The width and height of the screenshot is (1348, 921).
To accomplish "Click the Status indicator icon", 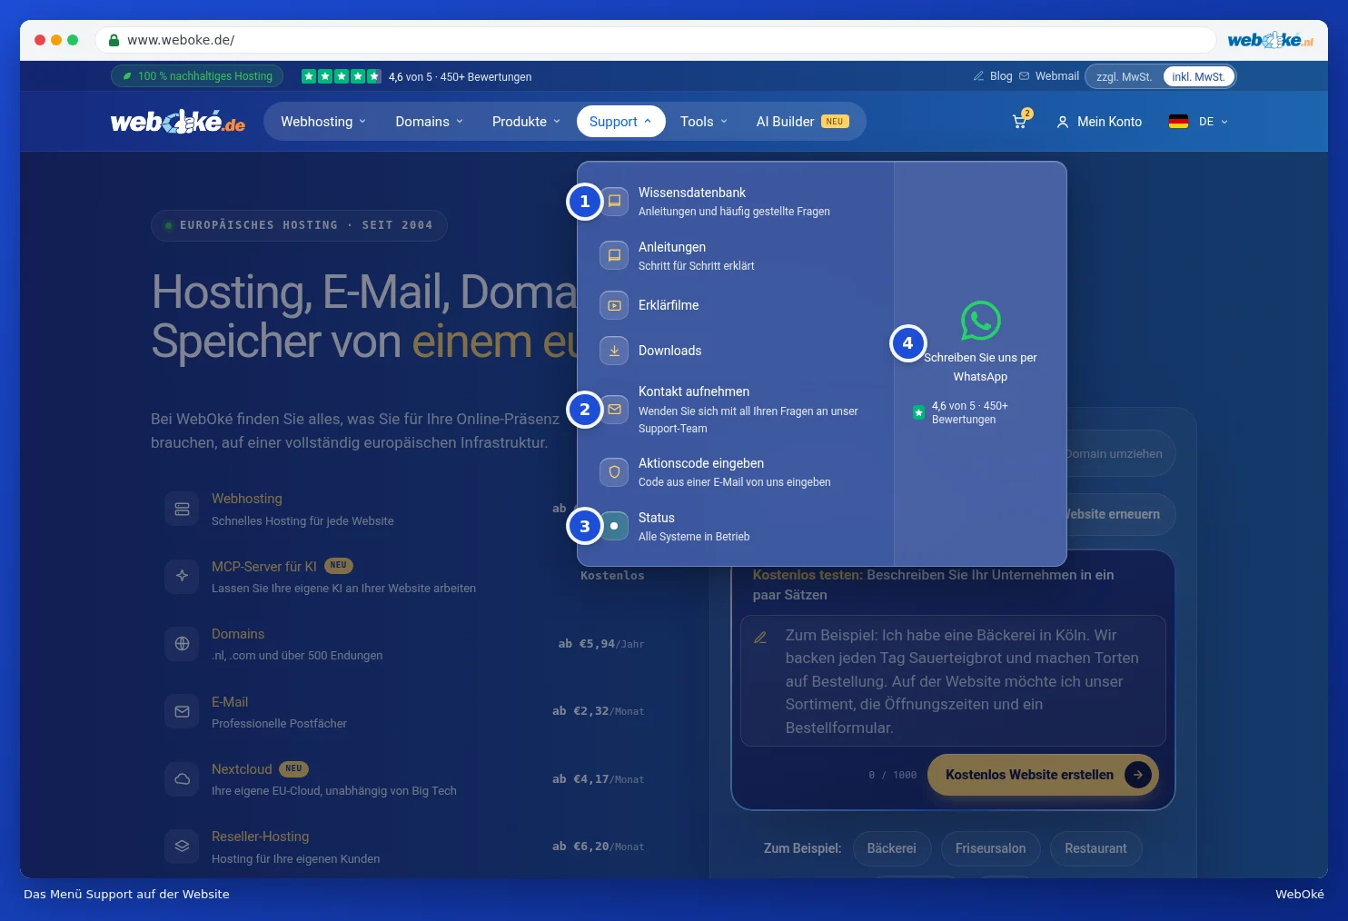I will click(614, 526).
